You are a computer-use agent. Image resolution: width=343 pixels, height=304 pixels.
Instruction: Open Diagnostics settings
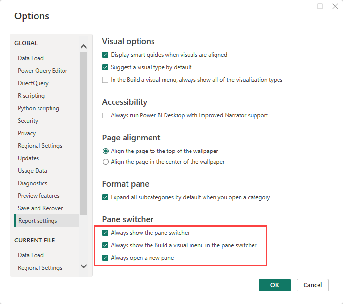pyautogui.click(x=33, y=183)
